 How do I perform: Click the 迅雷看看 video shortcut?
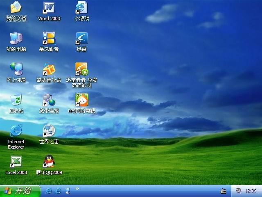tap(81, 69)
